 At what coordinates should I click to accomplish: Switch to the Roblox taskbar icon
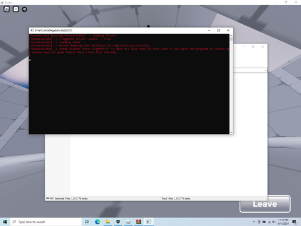click(x=128, y=222)
